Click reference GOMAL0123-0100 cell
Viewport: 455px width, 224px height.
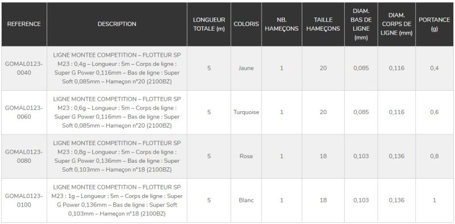tap(24, 200)
